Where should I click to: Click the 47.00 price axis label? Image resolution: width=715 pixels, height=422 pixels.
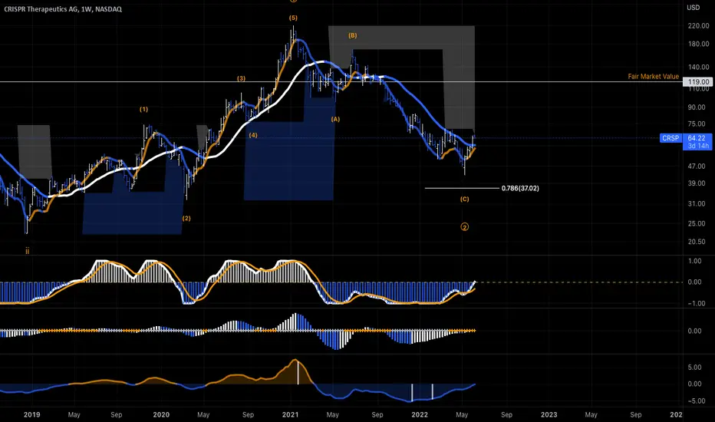tap(697, 166)
